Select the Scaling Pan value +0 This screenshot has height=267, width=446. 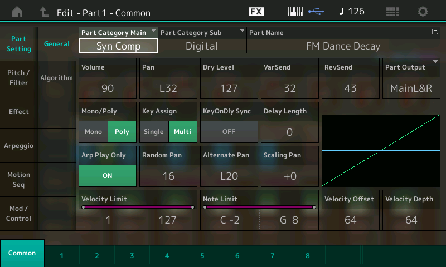click(x=290, y=176)
